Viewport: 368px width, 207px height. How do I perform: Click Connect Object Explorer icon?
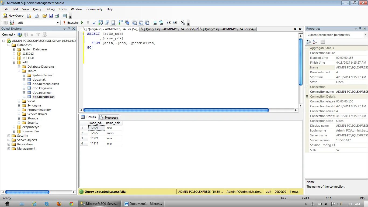click(x=20, y=34)
